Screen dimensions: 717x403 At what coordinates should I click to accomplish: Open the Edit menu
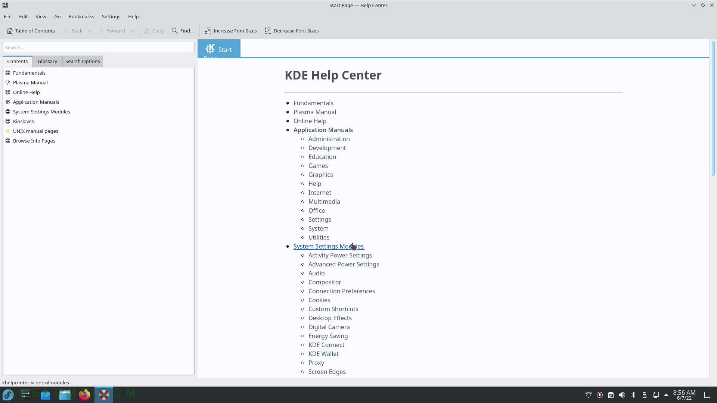pos(23,16)
